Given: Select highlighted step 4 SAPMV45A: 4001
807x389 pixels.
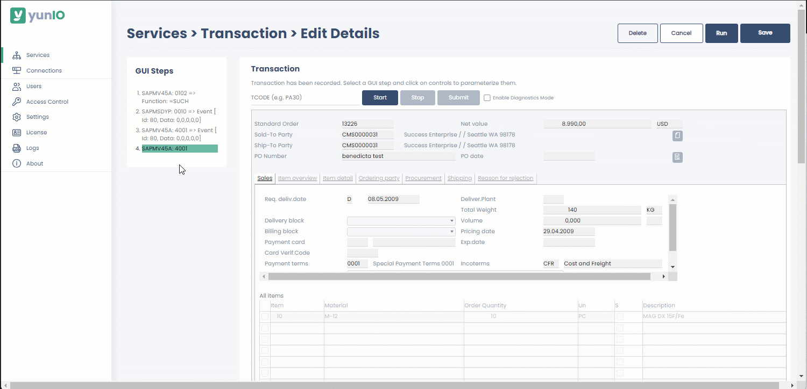Looking at the screenshot, I should 180,149.
